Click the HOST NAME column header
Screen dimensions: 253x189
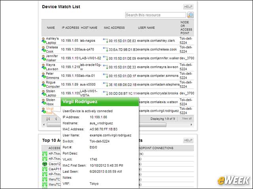point(89,28)
